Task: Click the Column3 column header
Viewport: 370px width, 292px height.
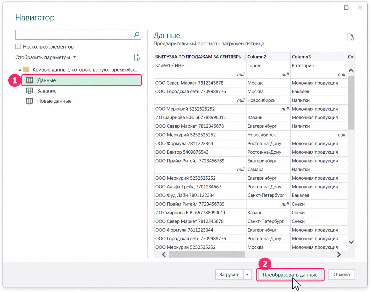Action: (x=319, y=57)
